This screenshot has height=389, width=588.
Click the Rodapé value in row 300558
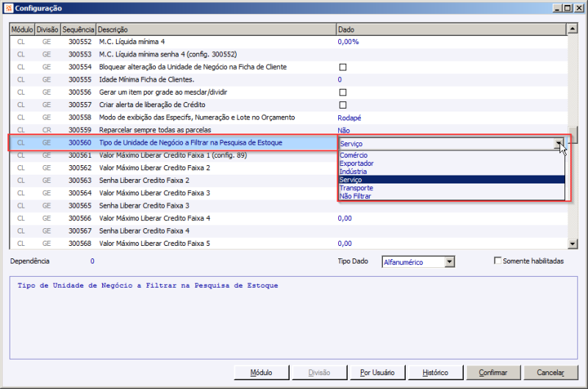[349, 118]
